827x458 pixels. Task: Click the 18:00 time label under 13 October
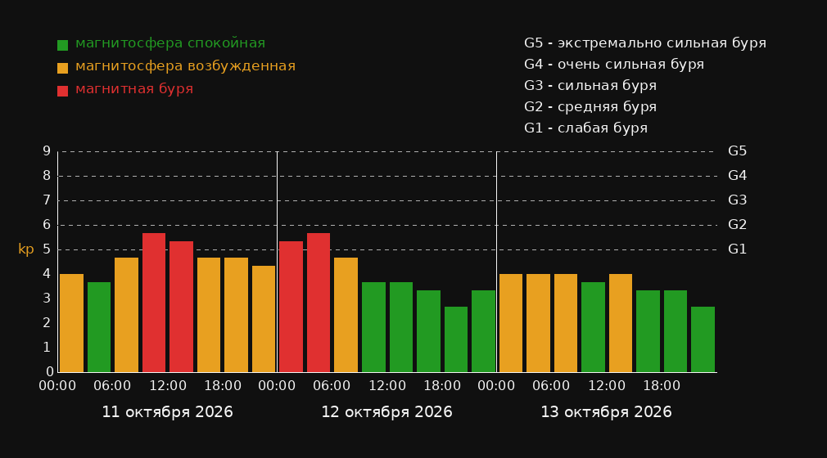pyautogui.click(x=662, y=386)
